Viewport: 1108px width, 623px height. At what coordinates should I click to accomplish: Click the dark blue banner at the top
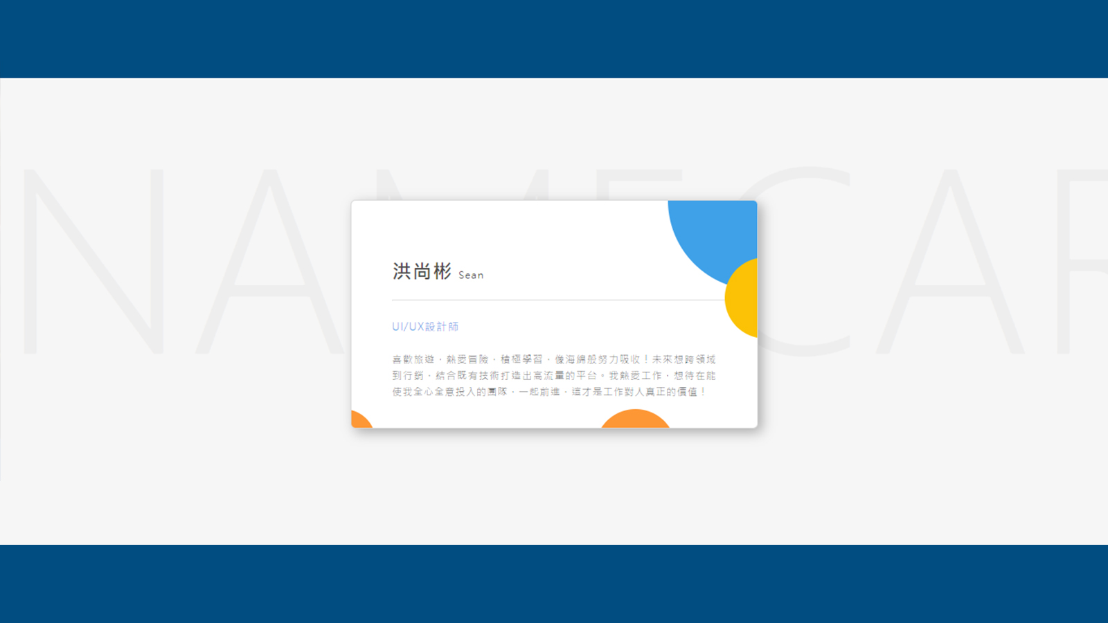[x=554, y=39]
